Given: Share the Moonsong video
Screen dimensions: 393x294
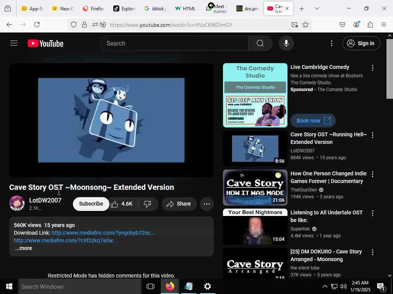Looking at the screenshot, I should 179,204.
